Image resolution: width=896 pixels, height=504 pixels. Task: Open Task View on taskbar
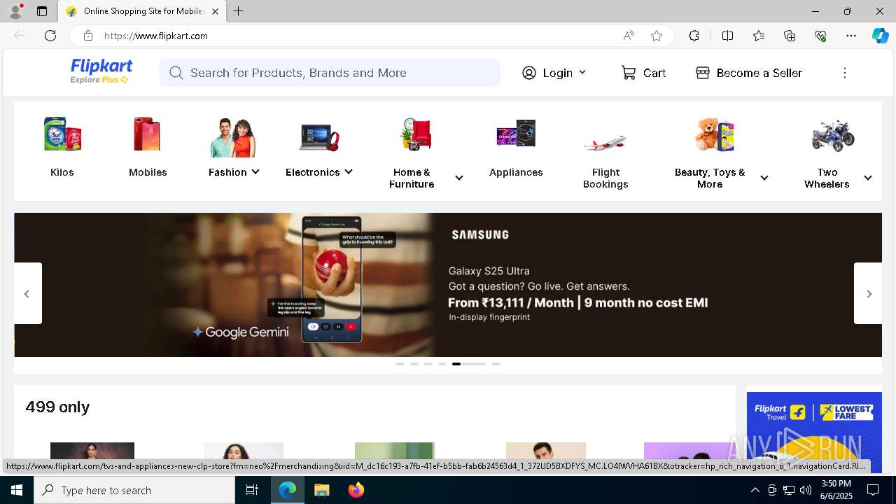pos(252,490)
